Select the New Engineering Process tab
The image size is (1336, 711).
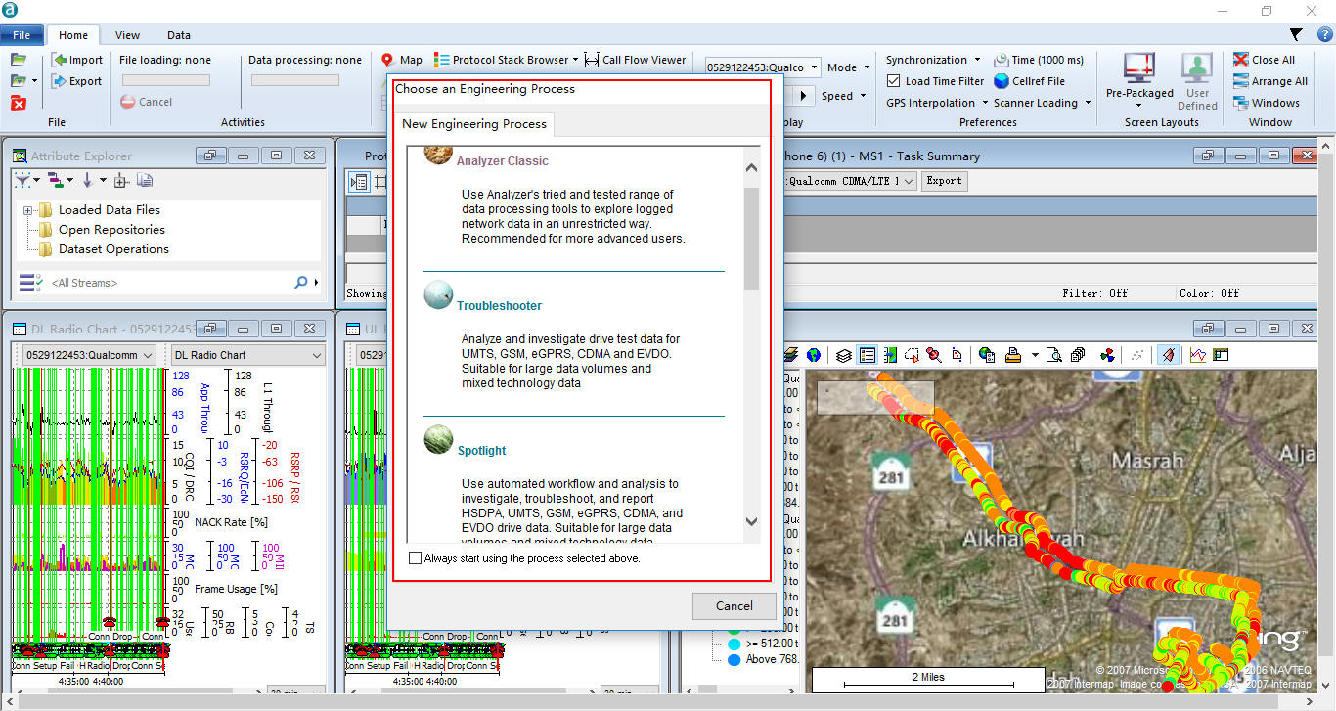pos(474,124)
